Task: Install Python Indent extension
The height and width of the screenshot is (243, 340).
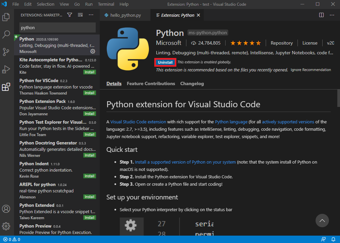Action: tap(90, 176)
